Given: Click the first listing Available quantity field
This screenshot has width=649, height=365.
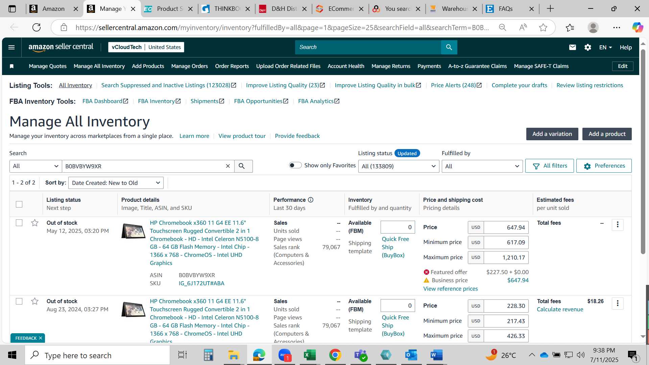Looking at the screenshot, I should [x=398, y=227].
